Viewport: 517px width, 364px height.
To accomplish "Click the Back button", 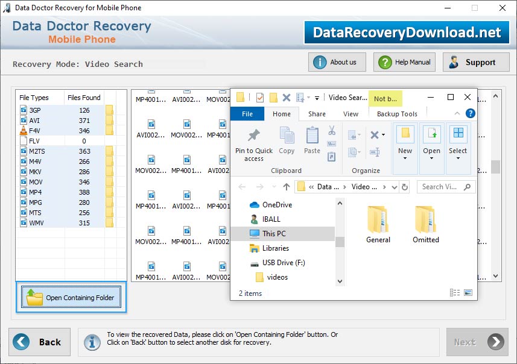I will [40, 342].
